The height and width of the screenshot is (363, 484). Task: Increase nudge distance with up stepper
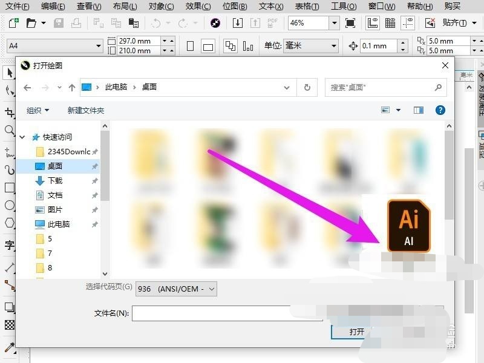(x=403, y=42)
